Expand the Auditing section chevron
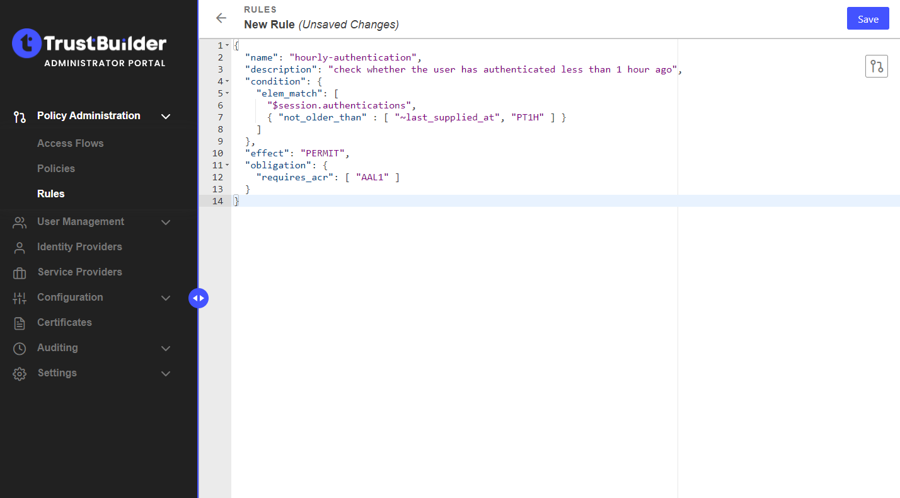Image resolution: width=900 pixels, height=498 pixels. point(166,349)
